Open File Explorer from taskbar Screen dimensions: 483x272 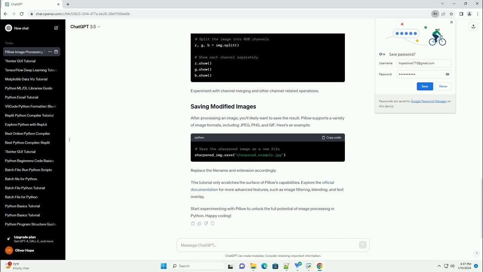(253, 266)
